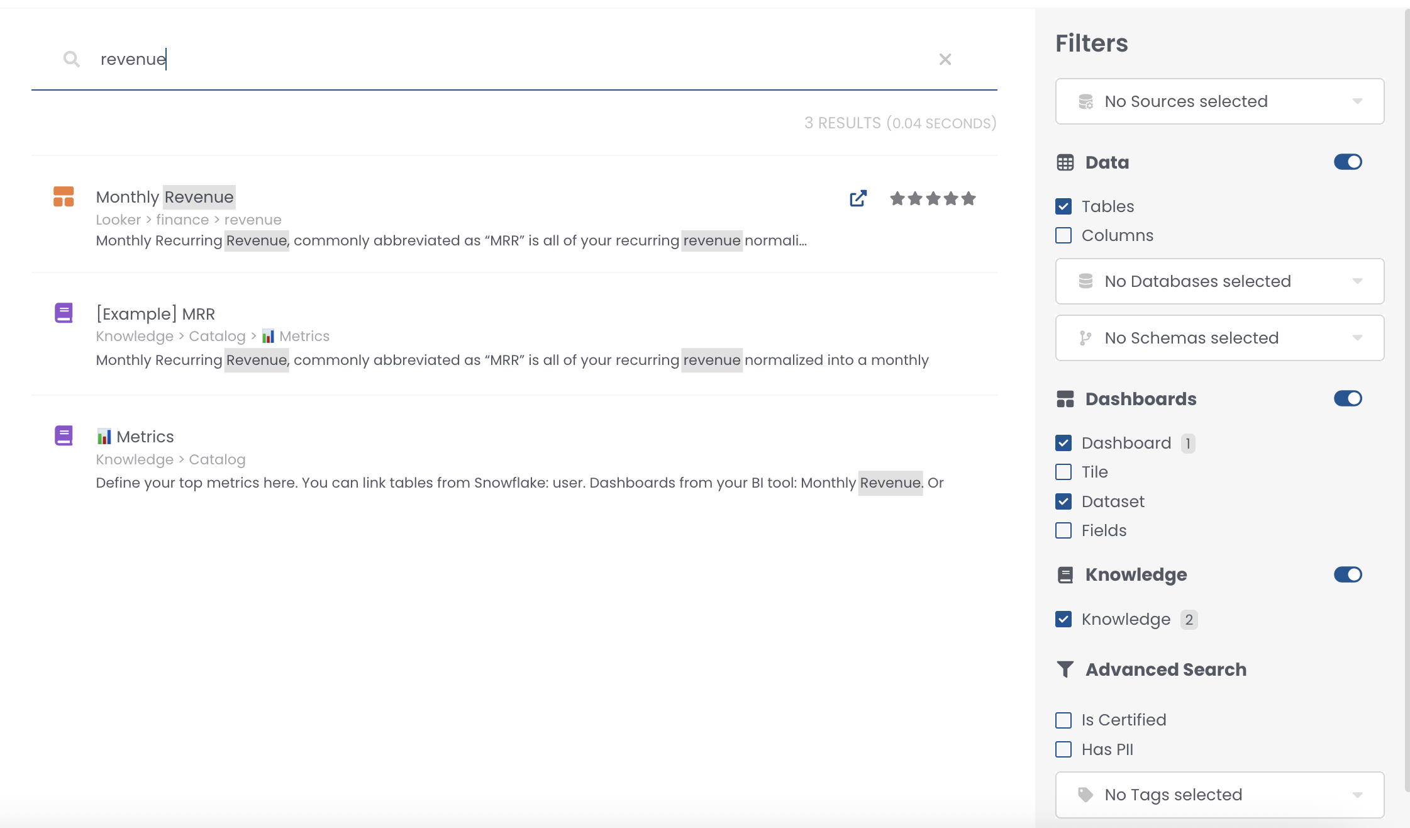Open the No Tags selected dropdown

point(1219,795)
